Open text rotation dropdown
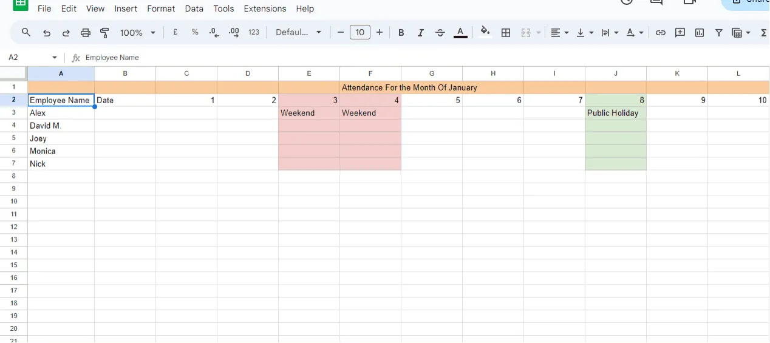 [x=634, y=33]
